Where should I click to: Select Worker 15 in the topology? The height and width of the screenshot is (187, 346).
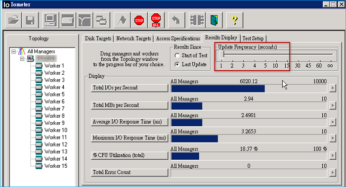(x=55, y=166)
